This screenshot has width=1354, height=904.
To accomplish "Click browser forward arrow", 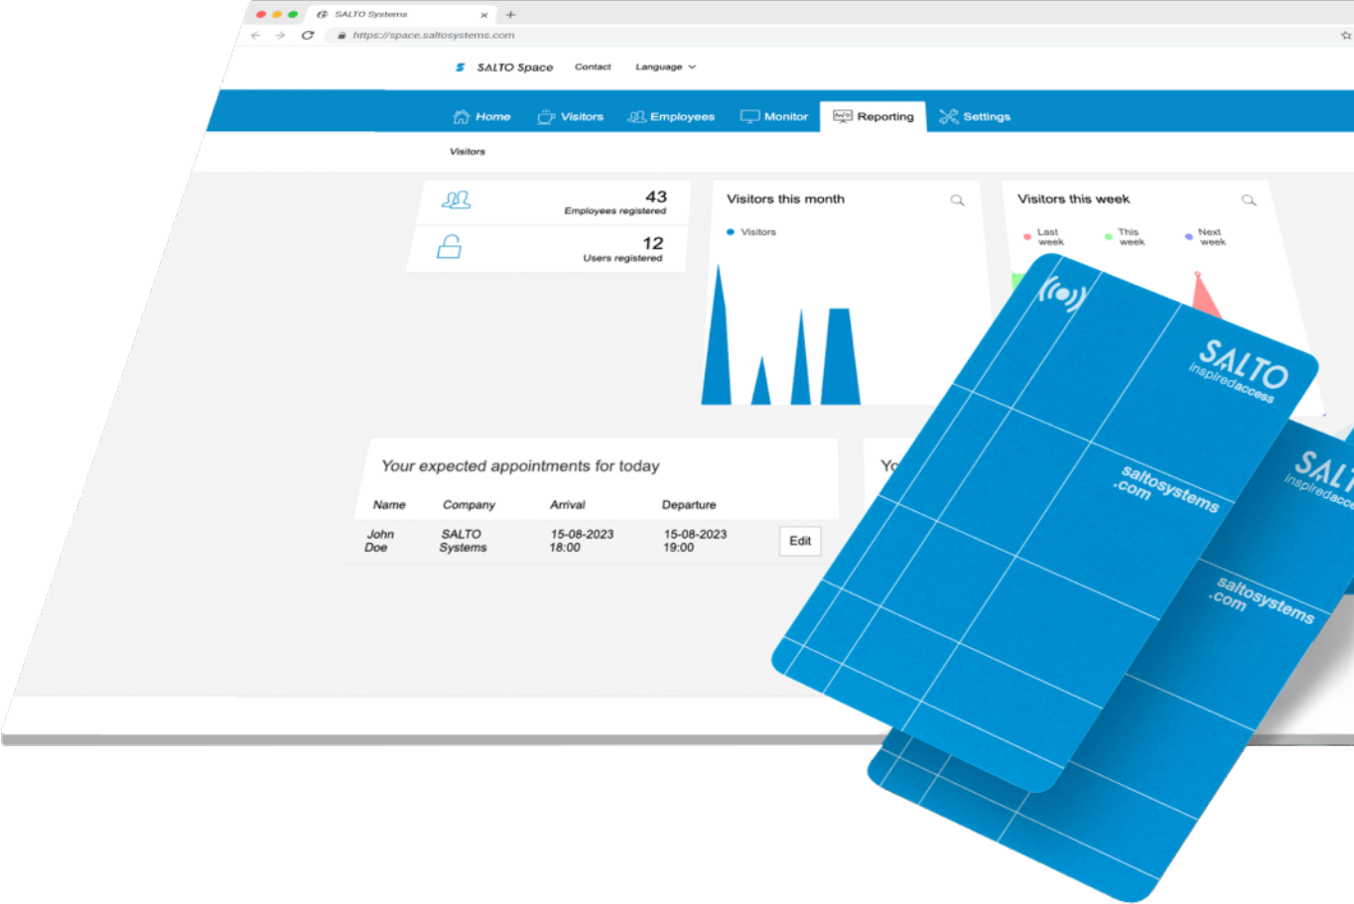I will click(281, 35).
